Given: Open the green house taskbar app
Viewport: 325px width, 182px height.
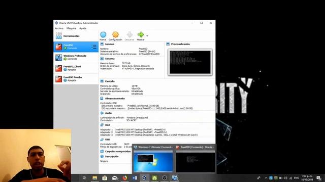Looking at the screenshot, I should click(x=154, y=178).
